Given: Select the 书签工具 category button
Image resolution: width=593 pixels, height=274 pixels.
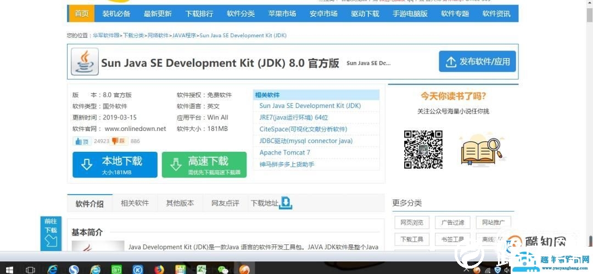Looking at the screenshot, I should pos(452,239).
